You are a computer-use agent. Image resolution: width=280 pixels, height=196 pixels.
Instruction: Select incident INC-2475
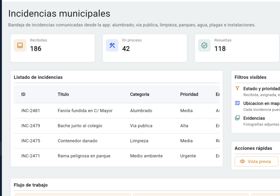[31, 141]
